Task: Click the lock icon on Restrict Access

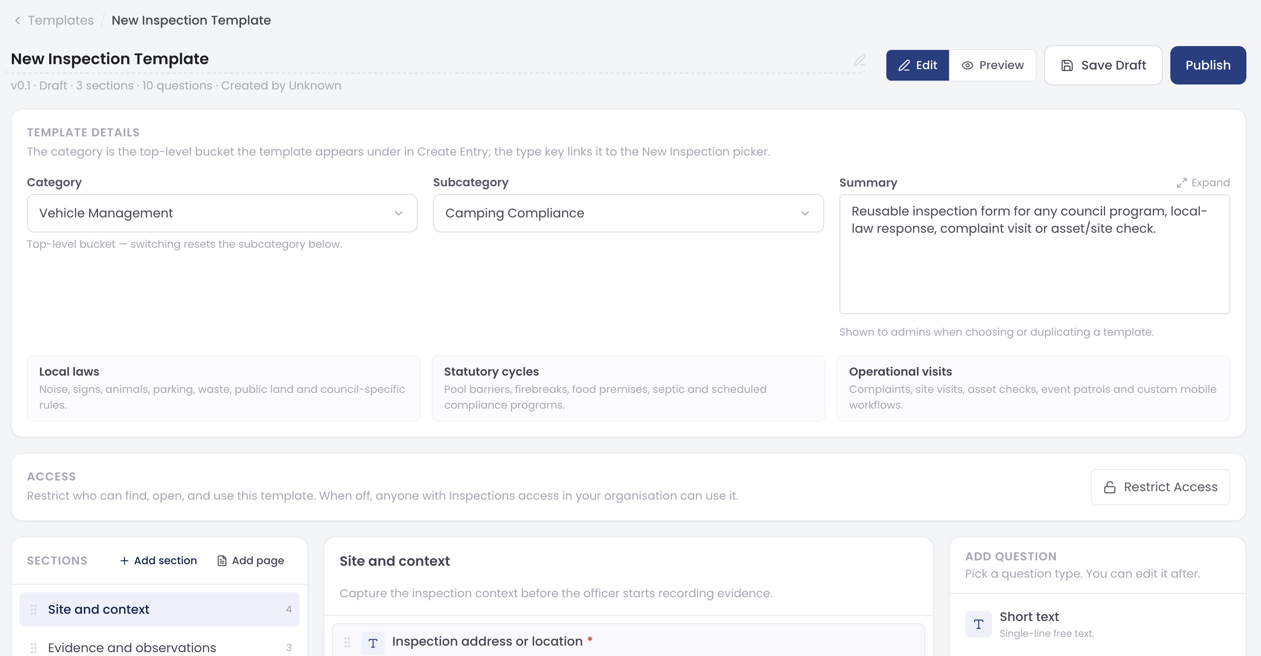Action: pos(1110,487)
